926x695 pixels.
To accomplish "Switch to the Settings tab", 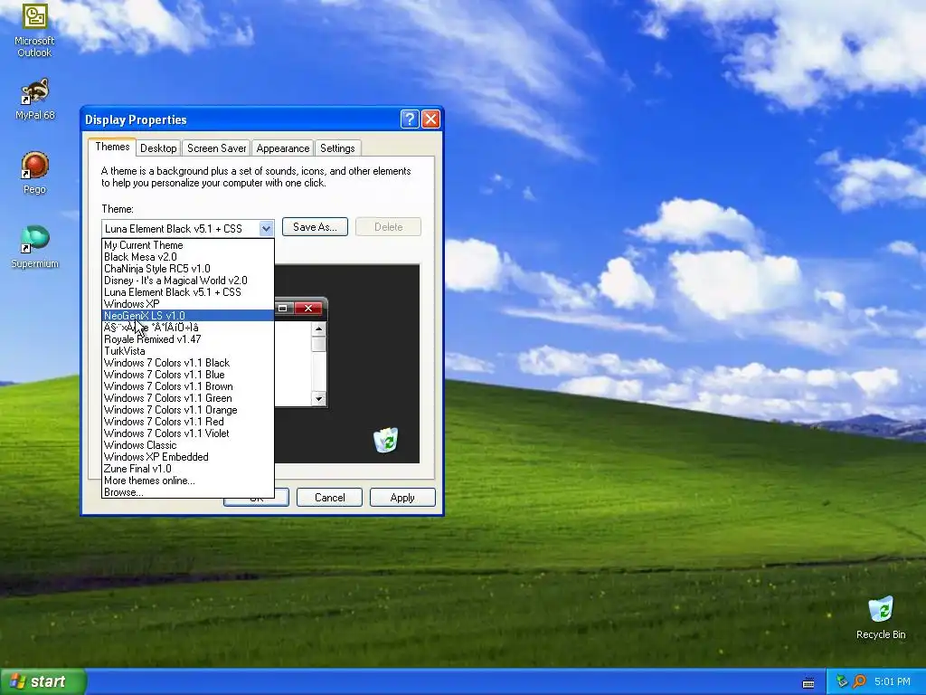I will pyautogui.click(x=337, y=148).
